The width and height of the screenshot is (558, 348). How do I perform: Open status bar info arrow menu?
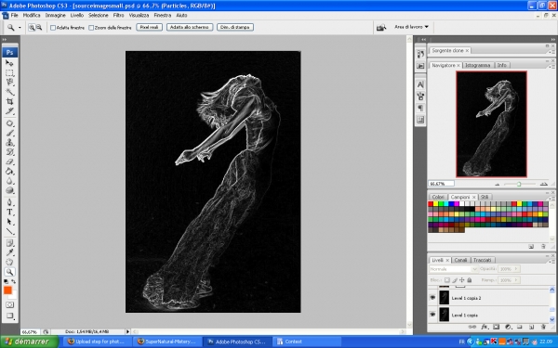[x=127, y=331]
